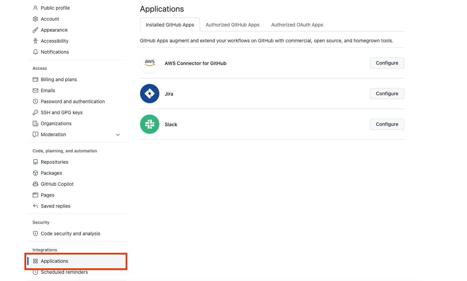Click the Slack app logo

(x=150, y=124)
